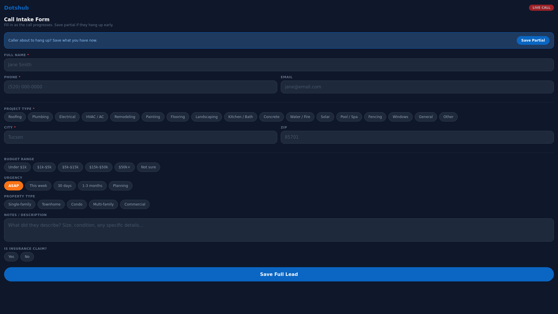Focus the Phone input field
Screen dimensions: 558x314
pyautogui.click(x=141, y=87)
